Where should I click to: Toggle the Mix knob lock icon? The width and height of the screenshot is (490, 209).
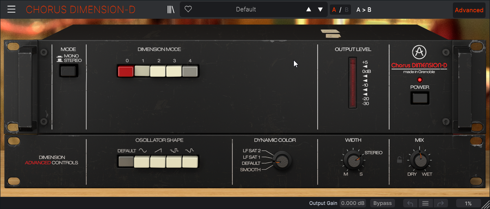coord(400,160)
